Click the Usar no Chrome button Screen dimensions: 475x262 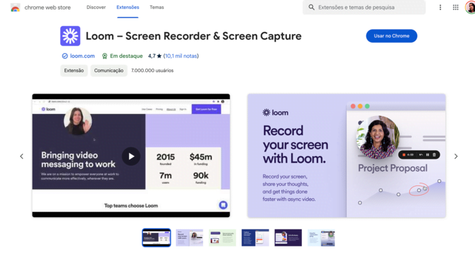[392, 36]
